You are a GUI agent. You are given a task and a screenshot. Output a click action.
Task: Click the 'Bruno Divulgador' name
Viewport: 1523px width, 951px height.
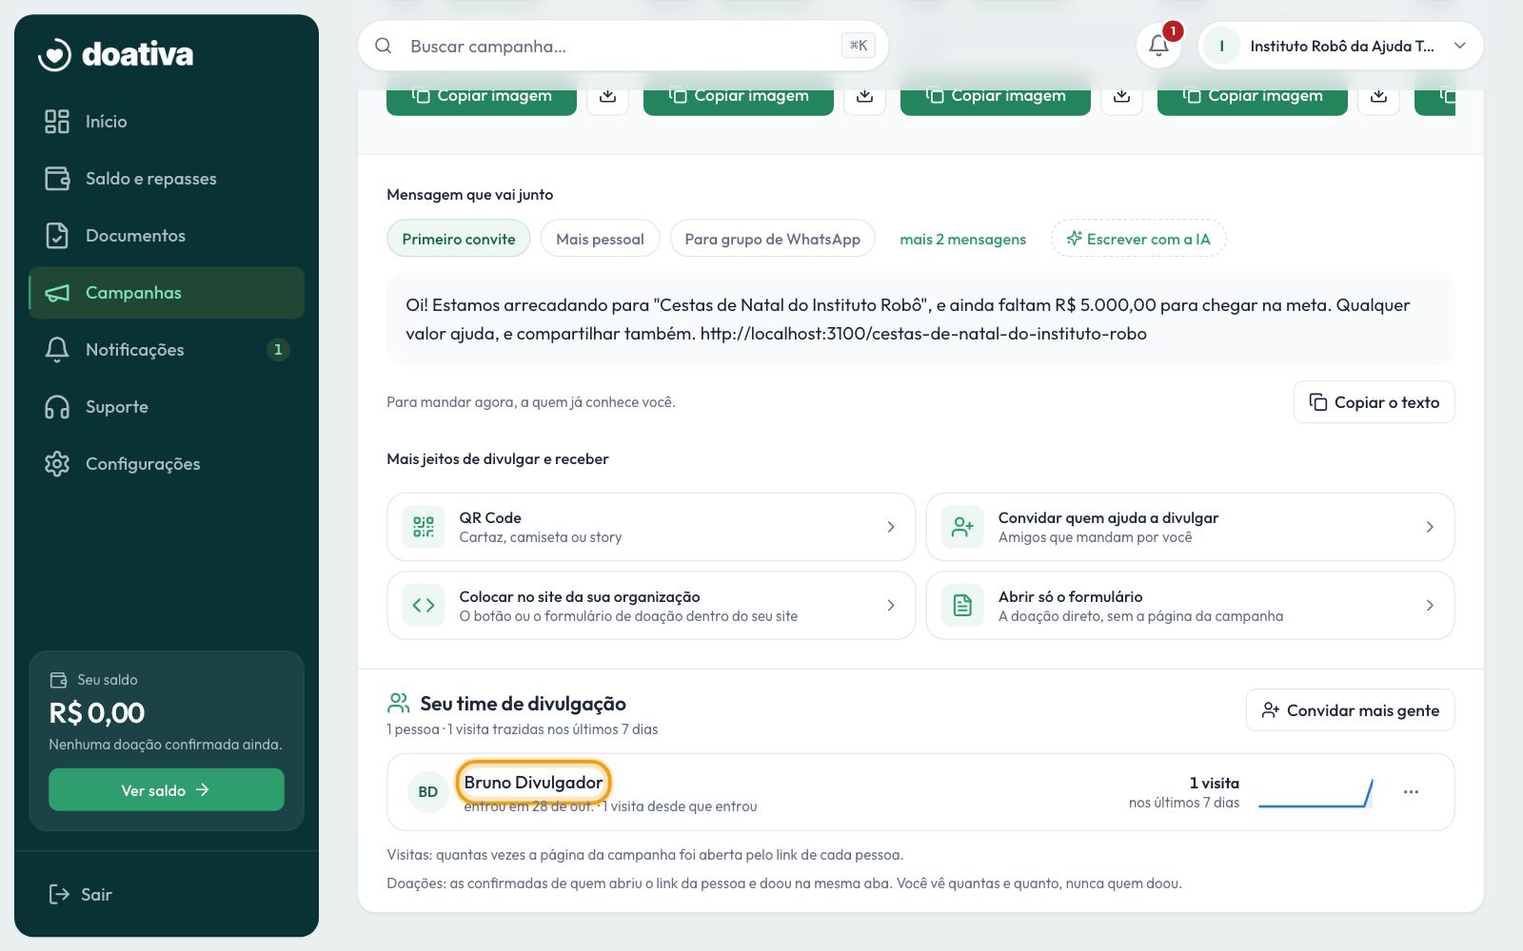coord(534,783)
